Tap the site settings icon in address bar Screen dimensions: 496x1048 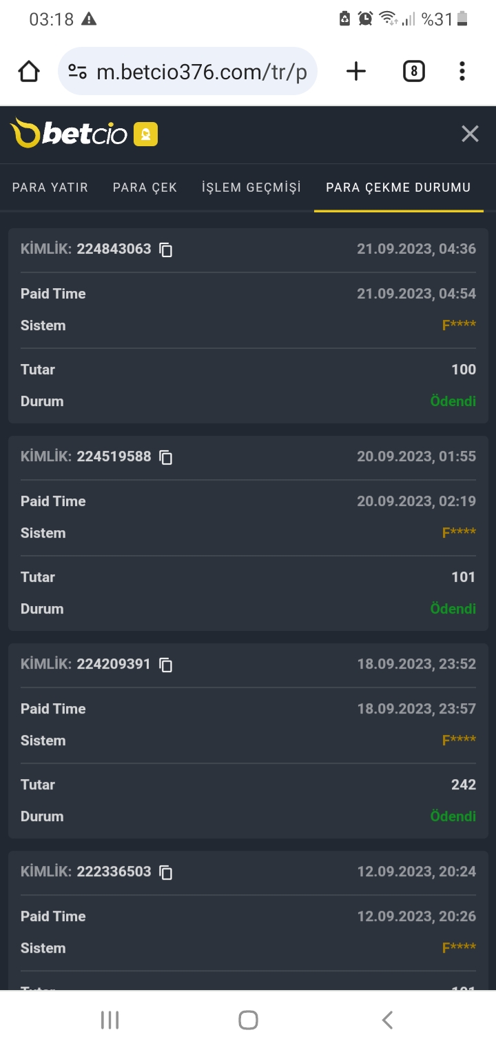pos(77,71)
